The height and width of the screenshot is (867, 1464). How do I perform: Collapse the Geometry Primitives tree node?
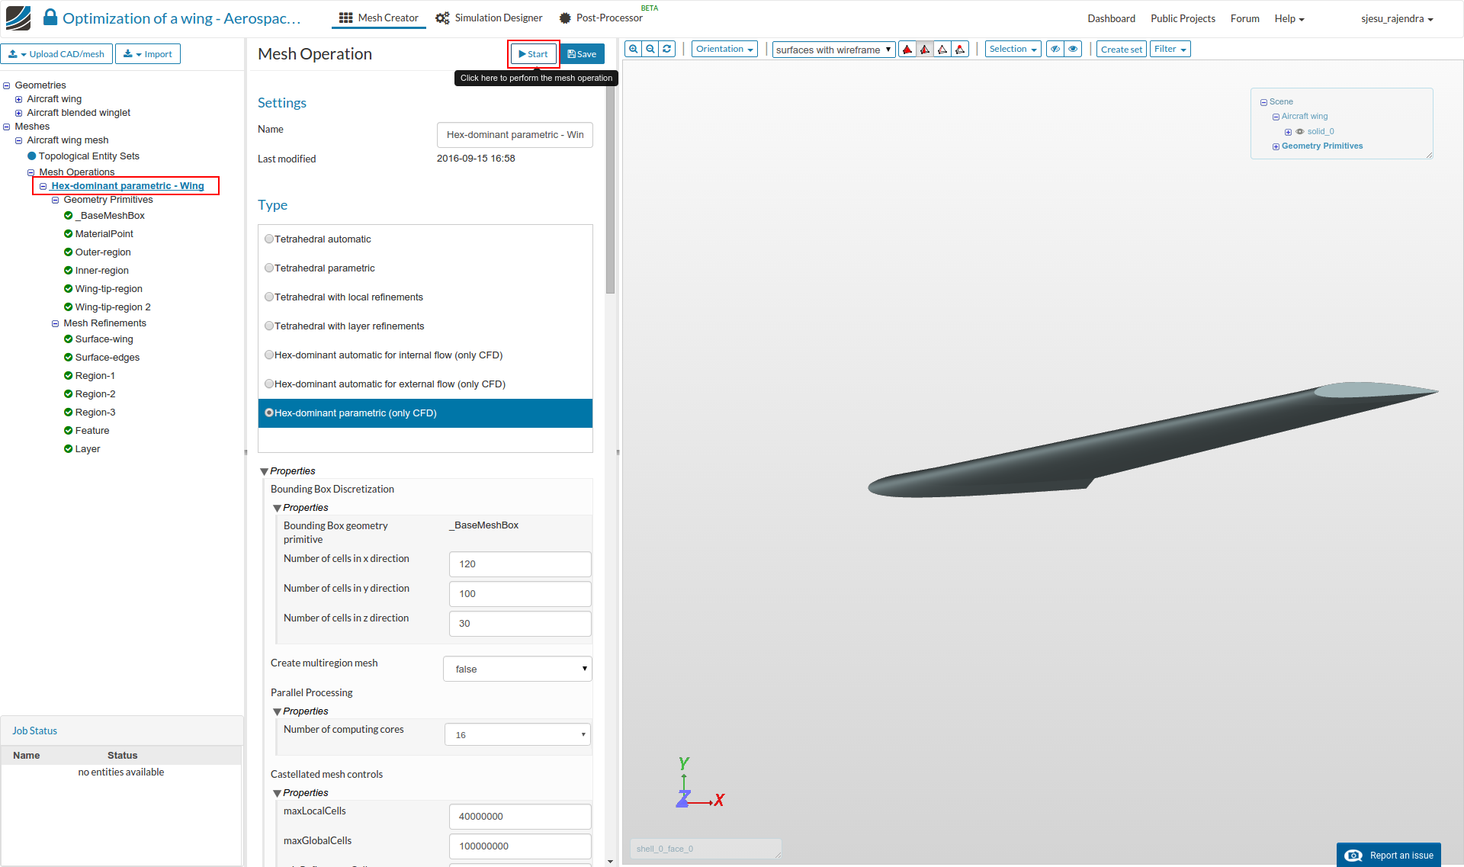55,201
